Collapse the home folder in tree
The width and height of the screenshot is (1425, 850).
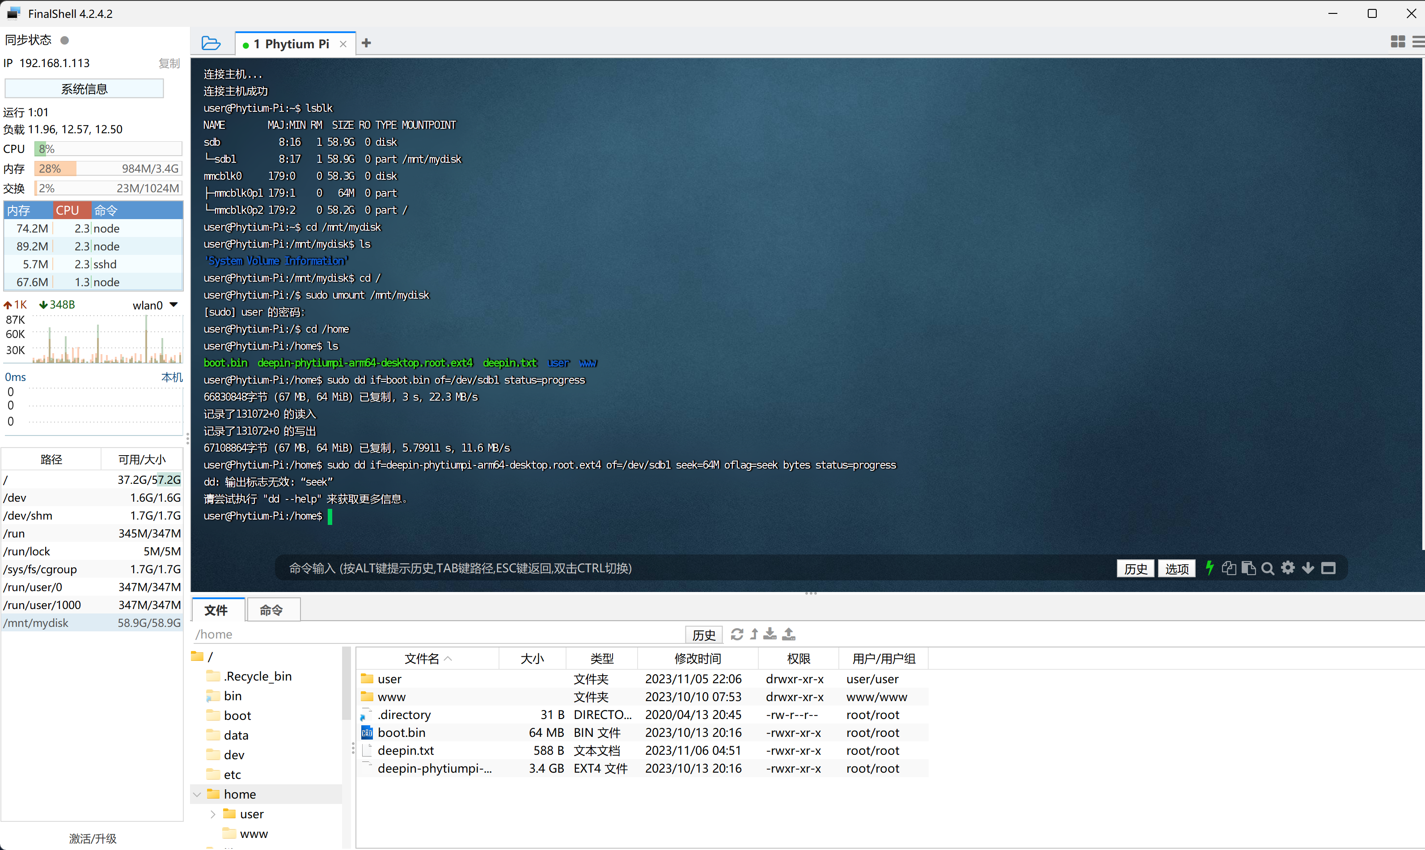click(x=197, y=795)
